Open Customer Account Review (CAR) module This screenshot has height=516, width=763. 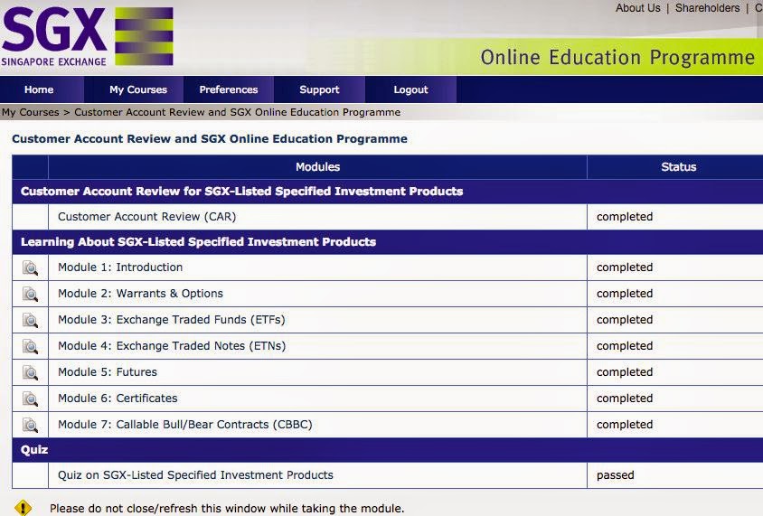click(x=147, y=216)
